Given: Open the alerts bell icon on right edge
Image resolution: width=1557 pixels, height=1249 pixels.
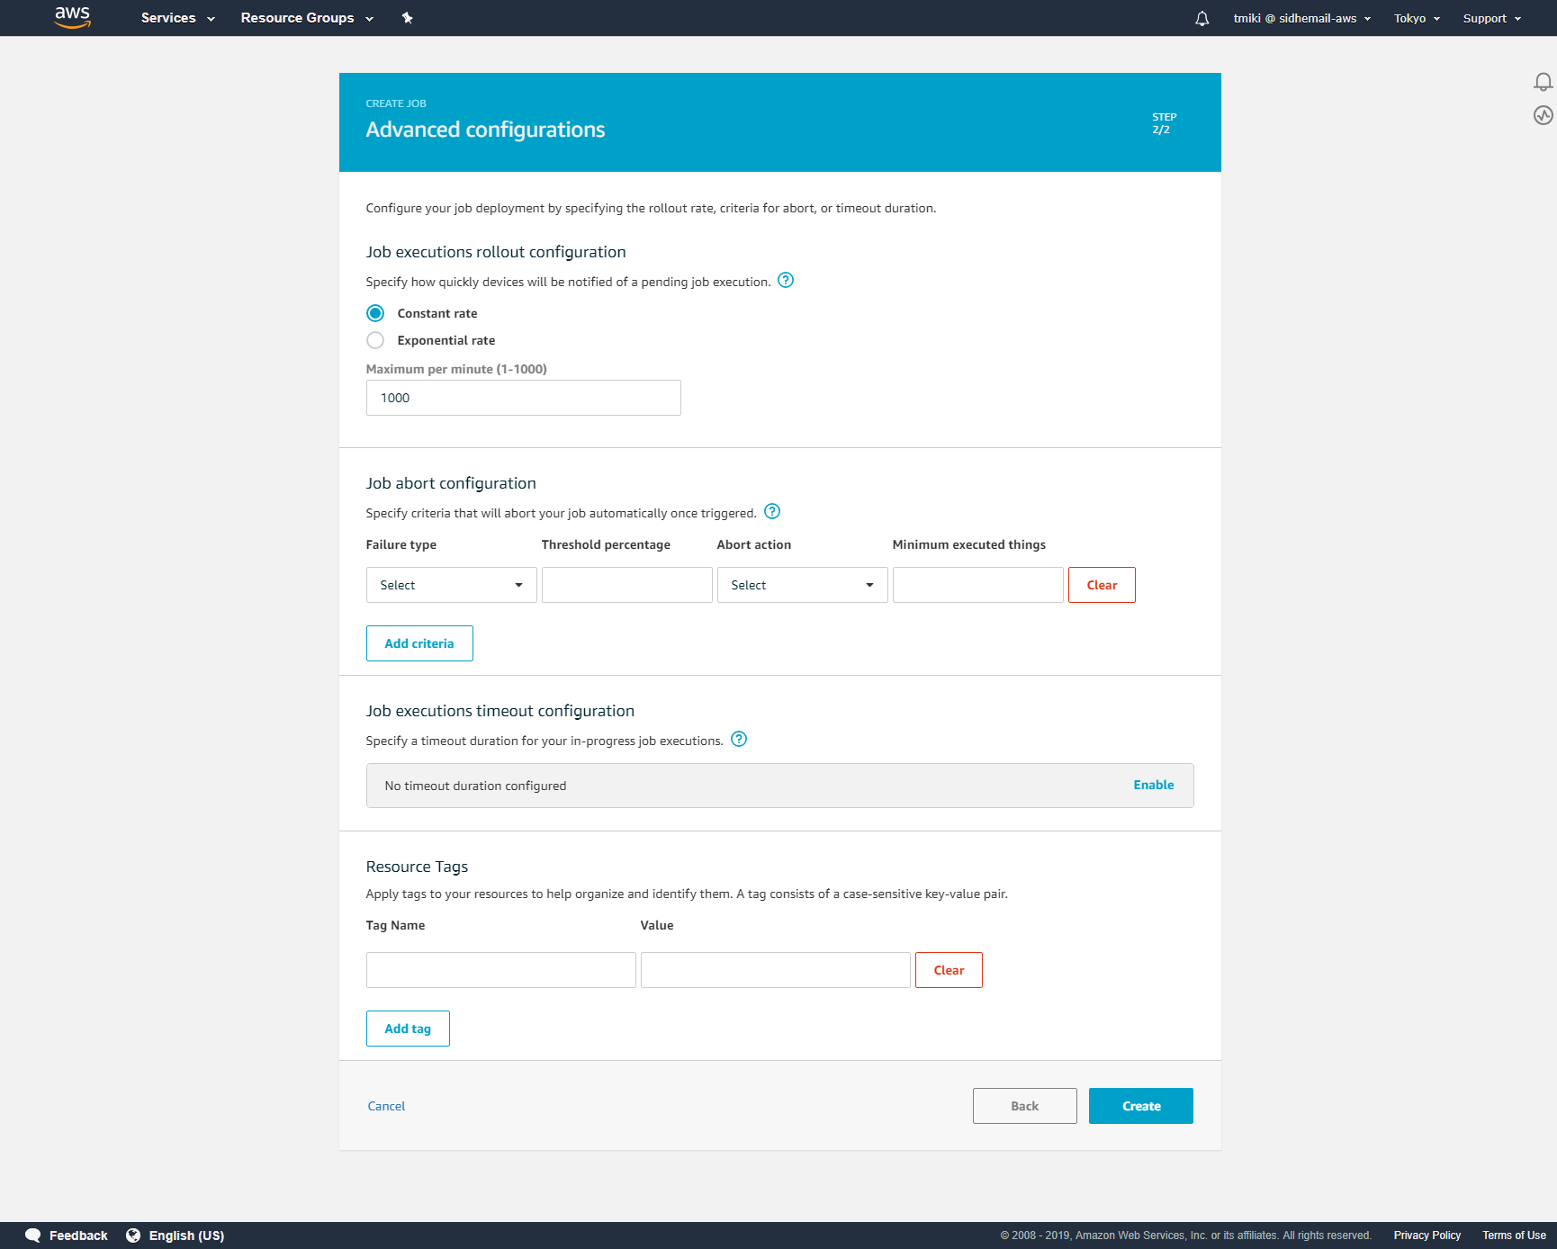Looking at the screenshot, I should [1543, 82].
